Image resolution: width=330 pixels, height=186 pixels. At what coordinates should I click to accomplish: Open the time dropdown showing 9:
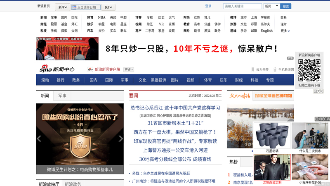(x=108, y=7)
